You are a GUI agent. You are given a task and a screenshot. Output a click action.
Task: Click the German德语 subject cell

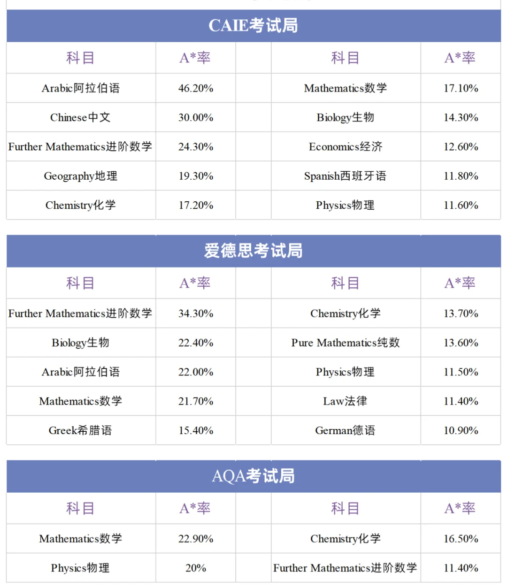coord(346,430)
